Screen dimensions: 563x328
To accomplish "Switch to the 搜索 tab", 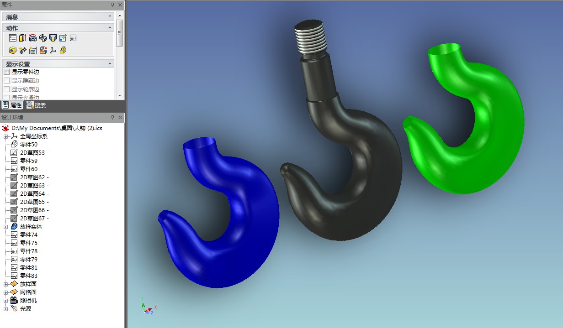I will [36, 105].
